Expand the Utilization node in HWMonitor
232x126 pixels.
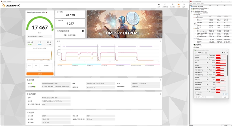click(x=193, y=44)
